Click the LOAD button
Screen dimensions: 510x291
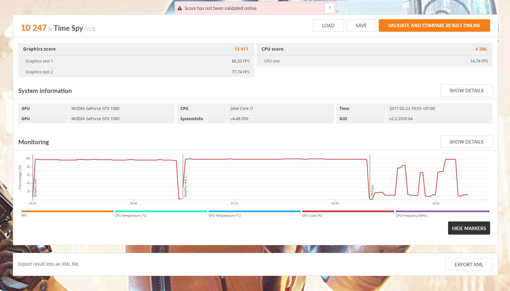328,26
